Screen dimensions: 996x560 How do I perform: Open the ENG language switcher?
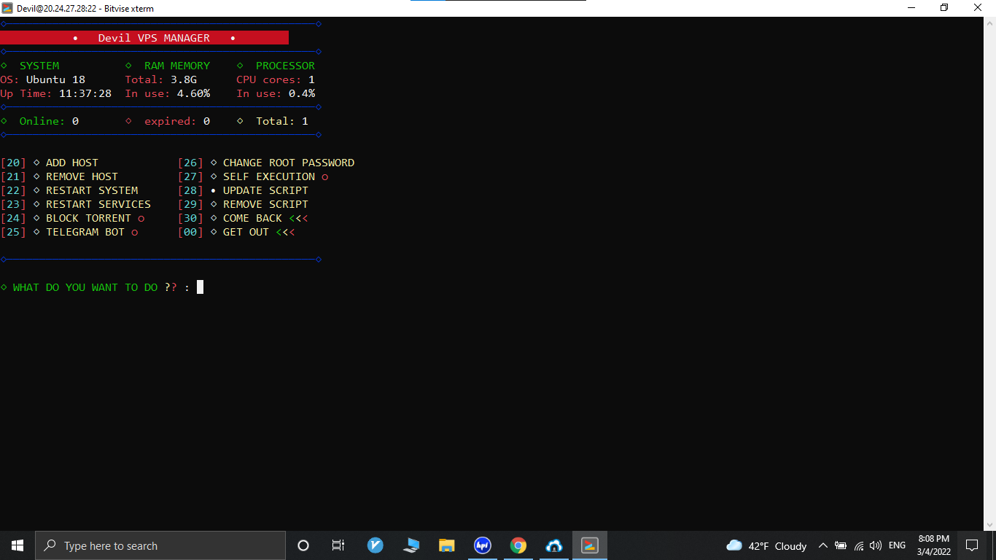(897, 545)
